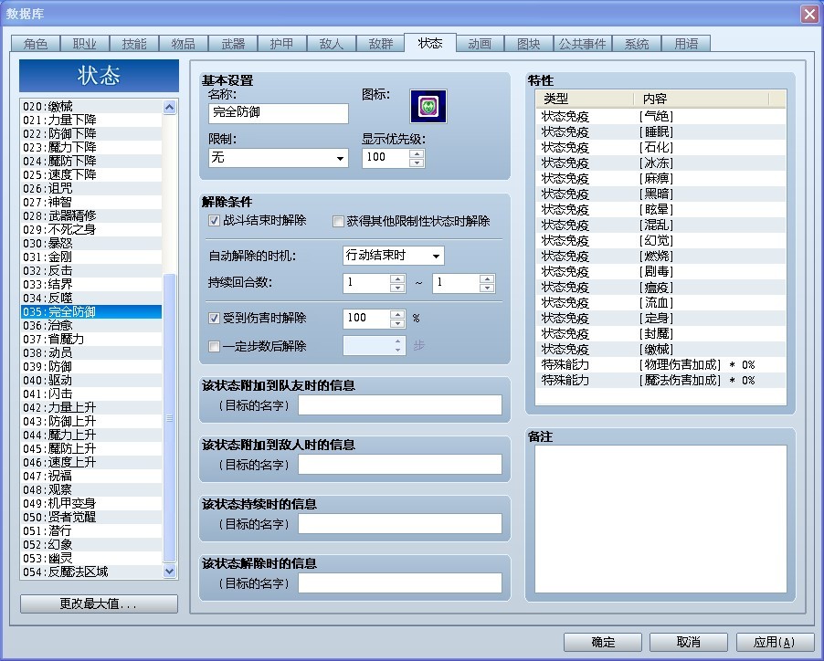Click the 应用(A) button
The image size is (824, 661).
[775, 642]
